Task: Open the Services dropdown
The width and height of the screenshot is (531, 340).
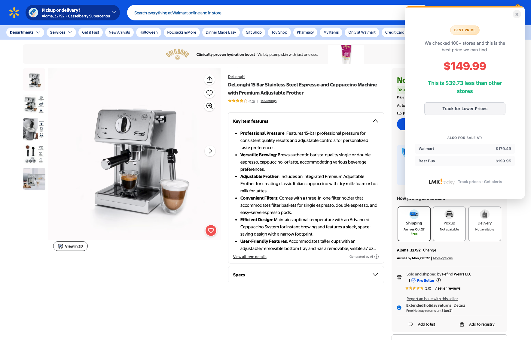Action: click(x=61, y=32)
